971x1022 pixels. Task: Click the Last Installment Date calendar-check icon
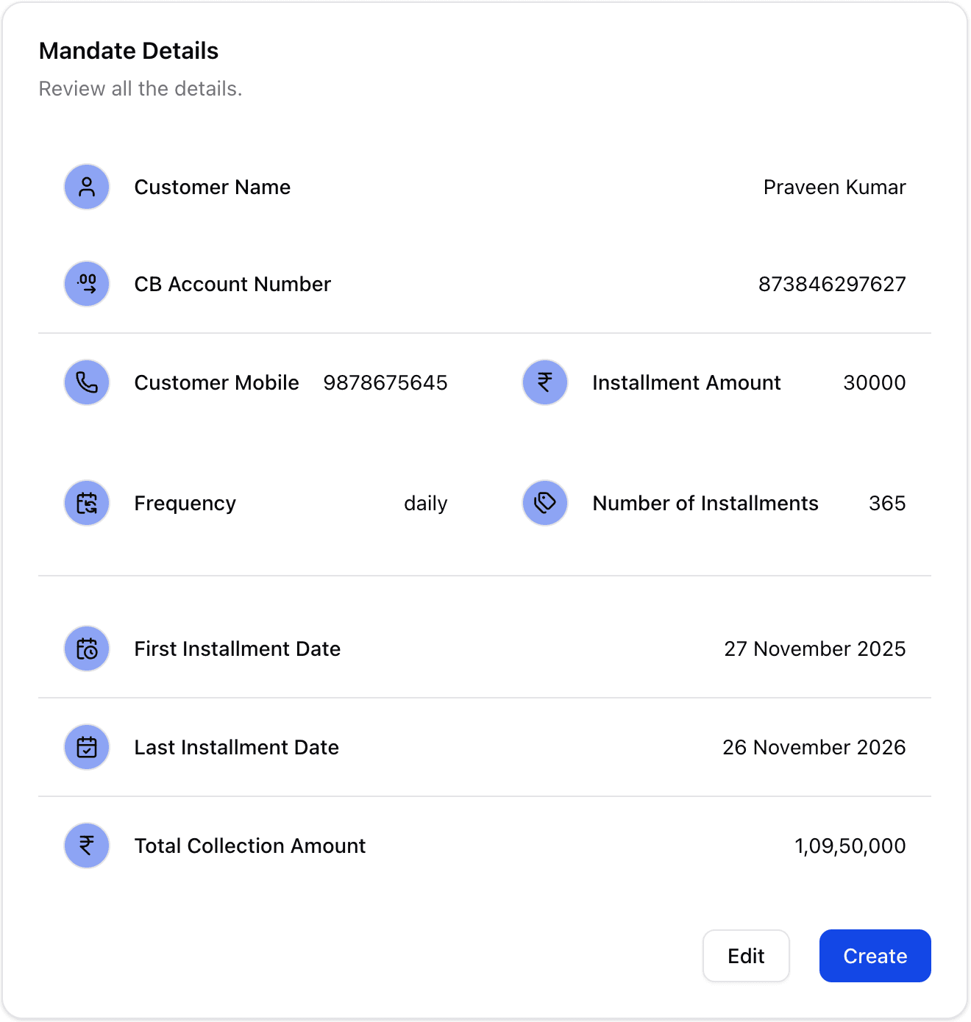87,747
